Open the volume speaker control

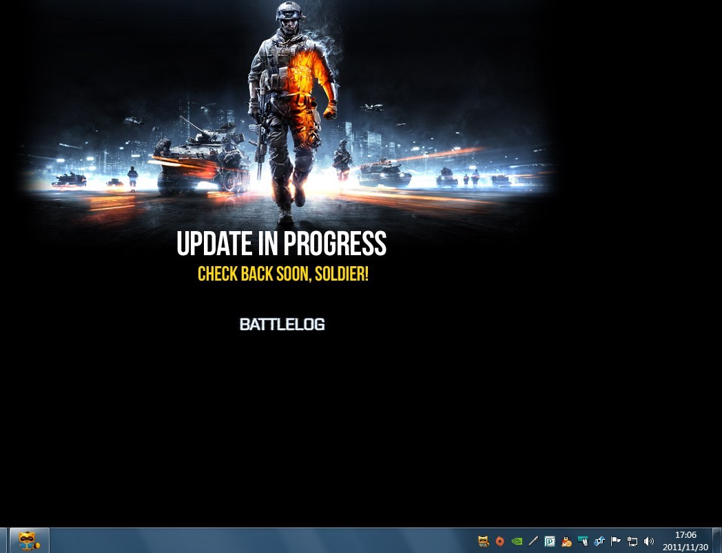point(649,541)
